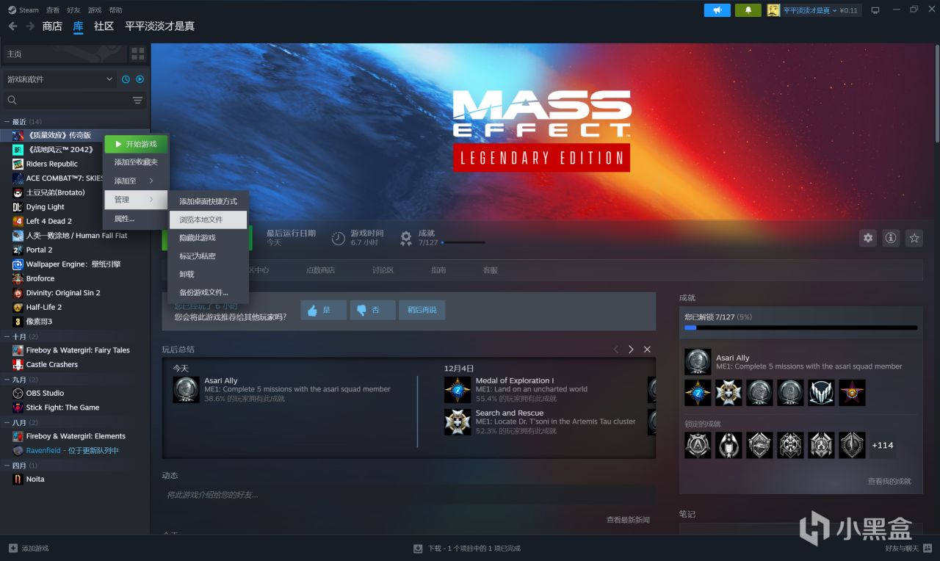Collapse the recent games category
This screenshot has width=940, height=561.
(7, 121)
